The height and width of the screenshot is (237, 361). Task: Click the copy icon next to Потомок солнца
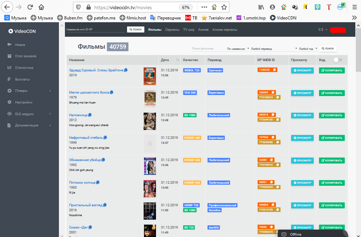(x=98, y=182)
